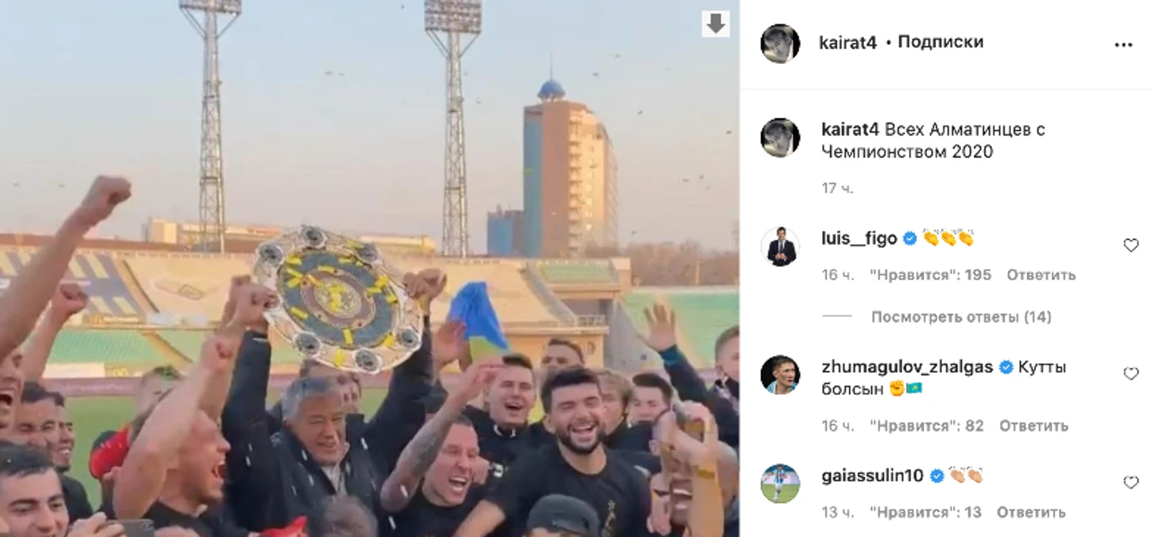Open zhumagulov_zhalgas's profile avatar

(x=780, y=374)
